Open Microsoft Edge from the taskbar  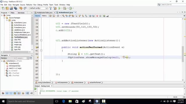[64, 101]
